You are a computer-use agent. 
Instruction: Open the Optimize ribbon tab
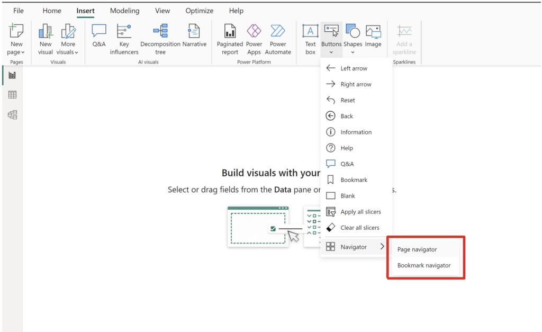200,10
